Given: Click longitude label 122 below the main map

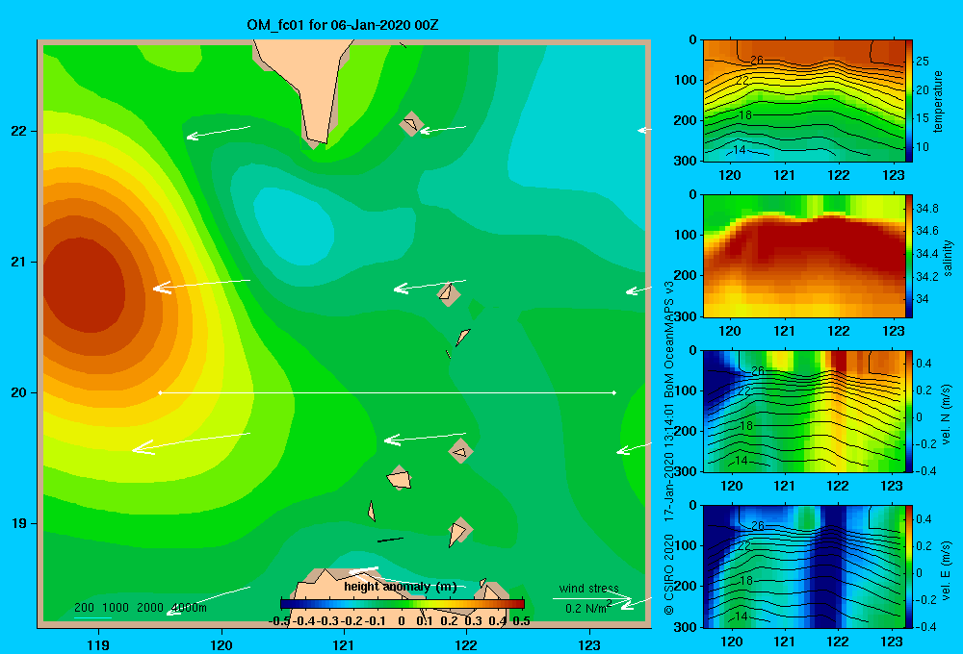Looking at the screenshot, I should point(466,644).
